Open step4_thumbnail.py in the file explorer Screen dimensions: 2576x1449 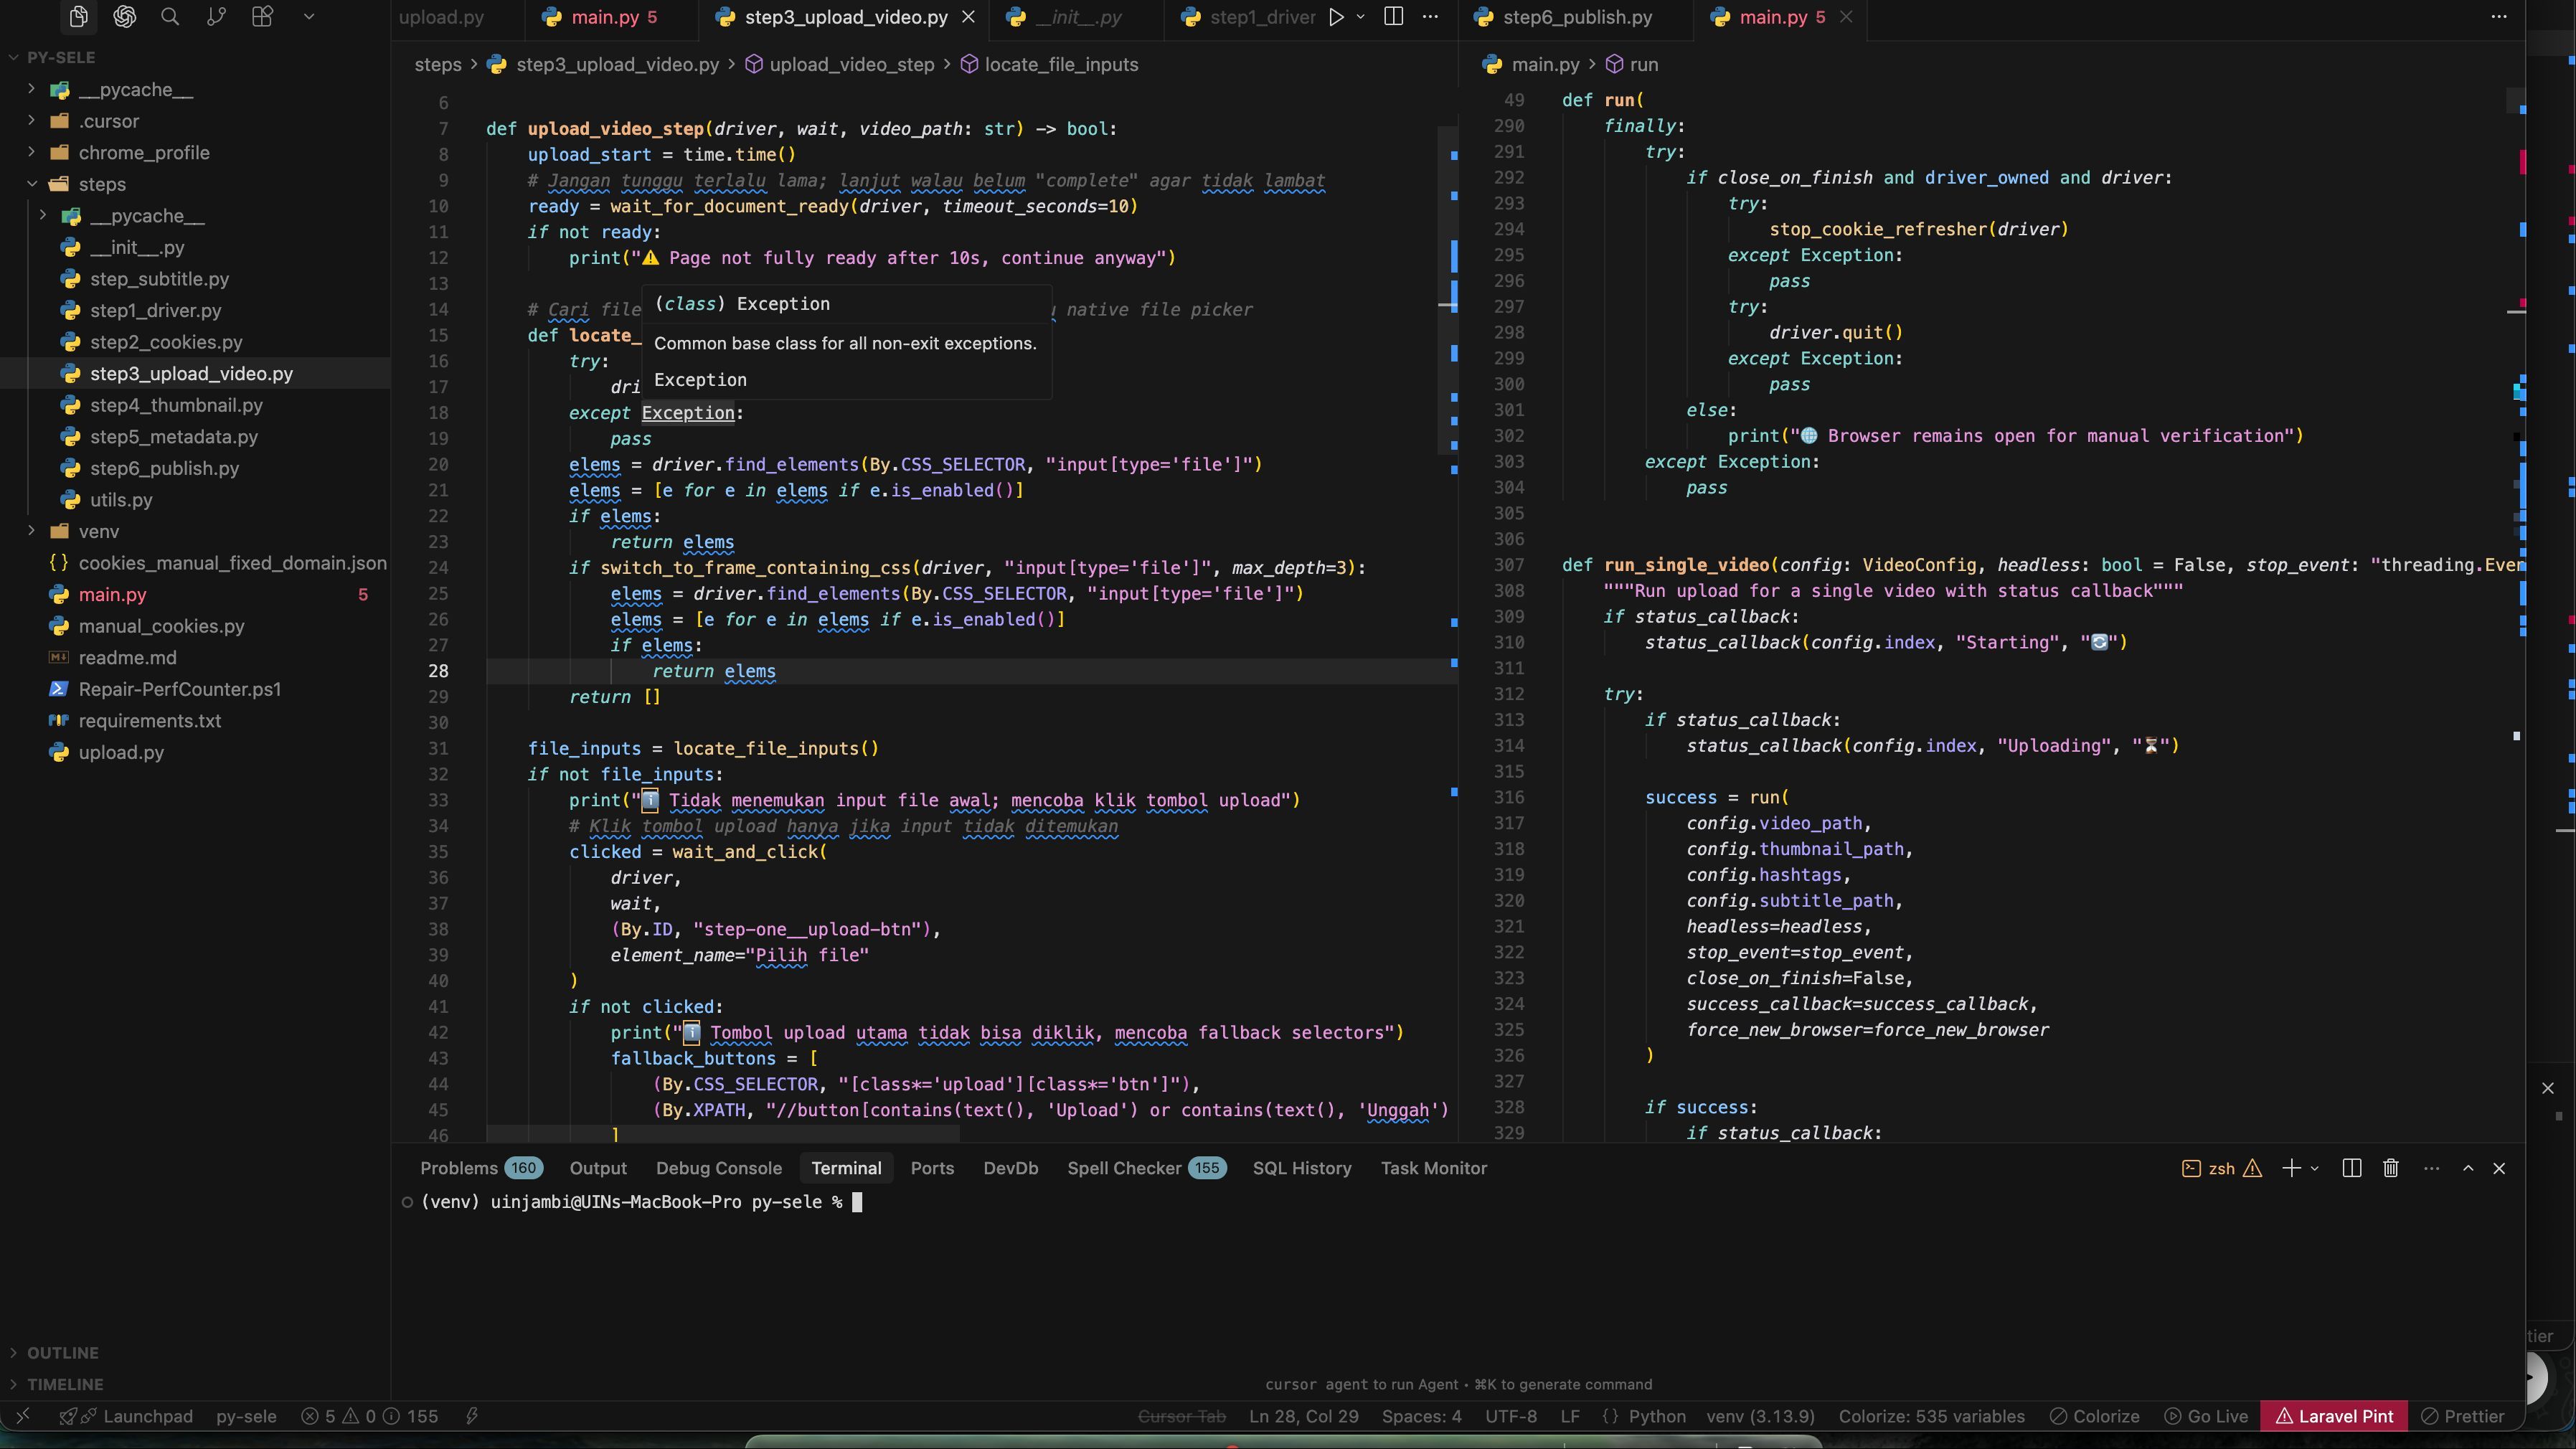[176, 405]
